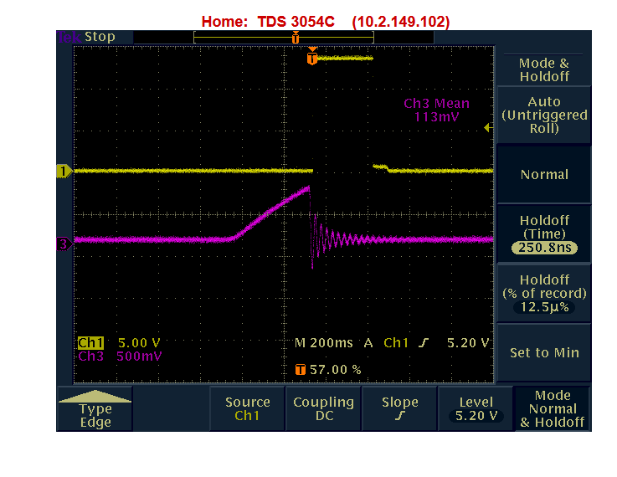Click the orange trigger position marker above waveform

312,59
